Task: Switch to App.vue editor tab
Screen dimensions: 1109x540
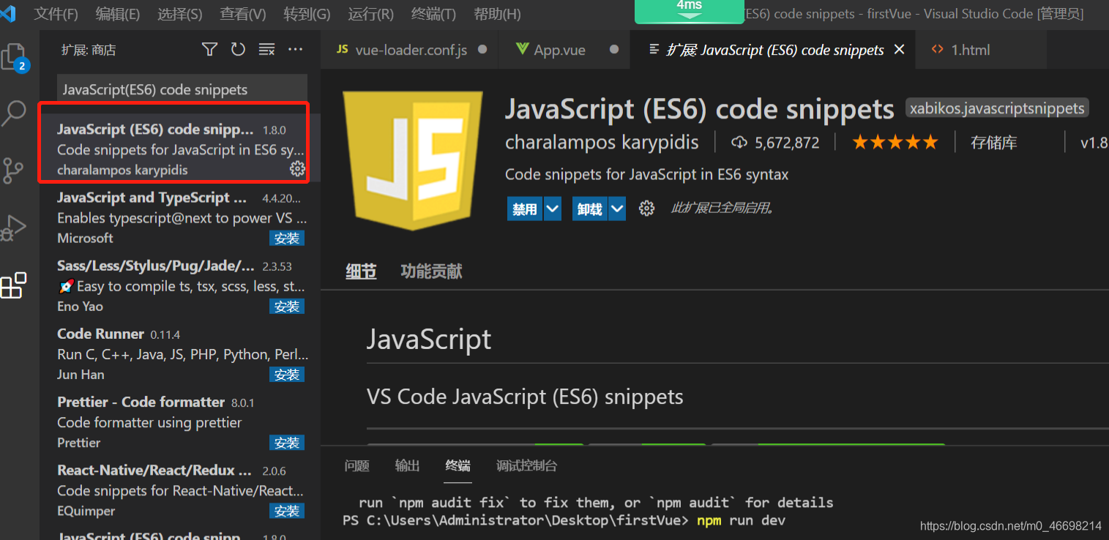Action: (x=564, y=50)
